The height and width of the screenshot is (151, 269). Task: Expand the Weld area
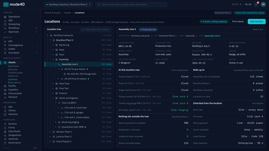coord(53,50)
